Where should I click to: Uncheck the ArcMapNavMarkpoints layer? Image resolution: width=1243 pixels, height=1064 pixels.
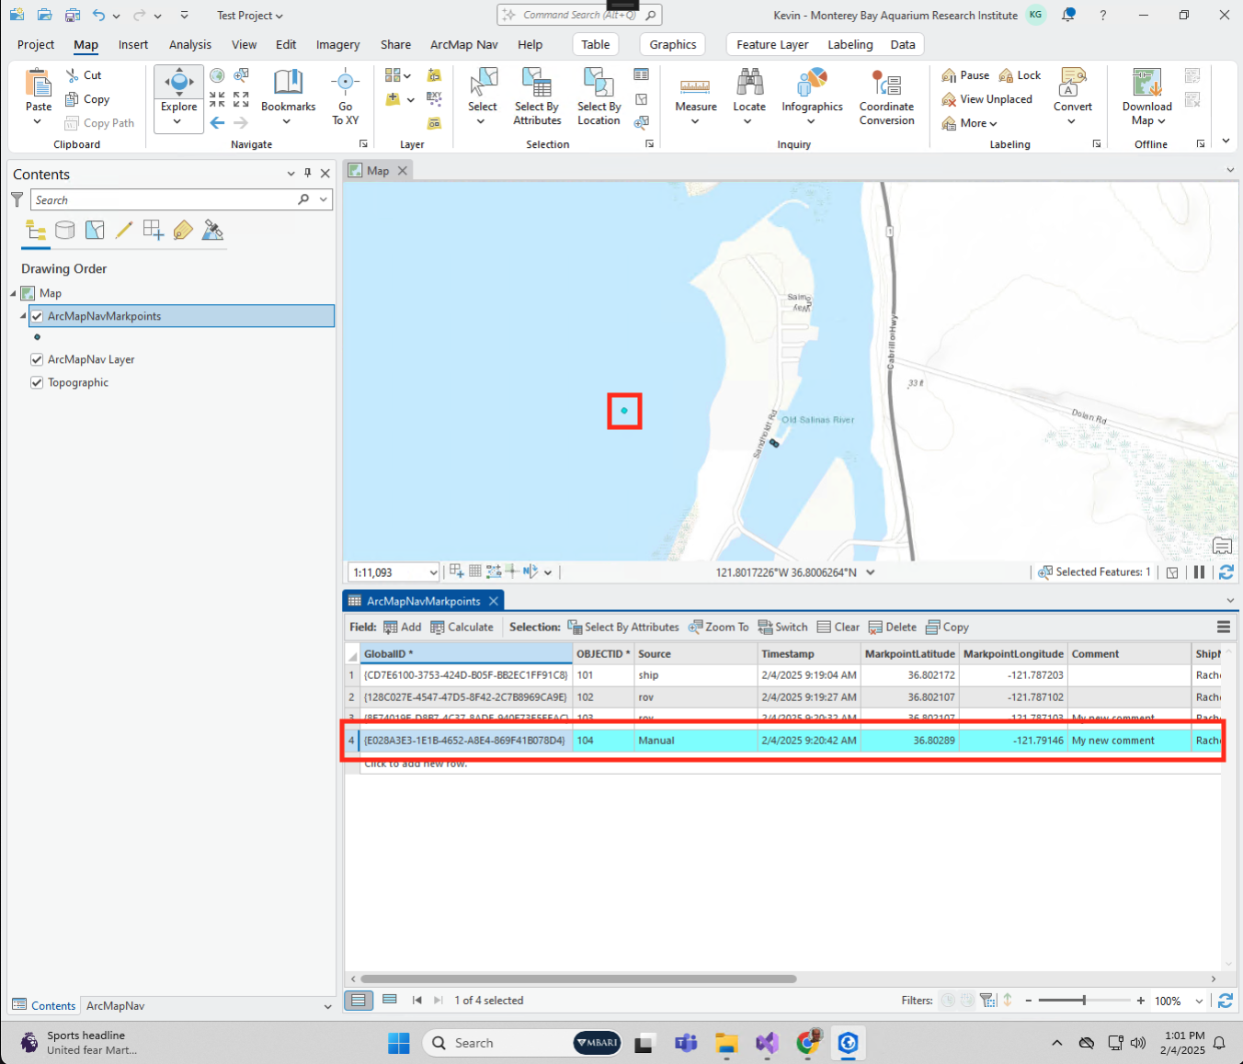tap(37, 316)
